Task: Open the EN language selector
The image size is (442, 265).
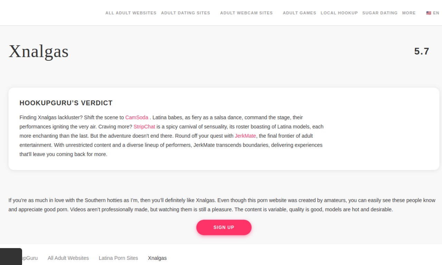Action: pos(436,13)
